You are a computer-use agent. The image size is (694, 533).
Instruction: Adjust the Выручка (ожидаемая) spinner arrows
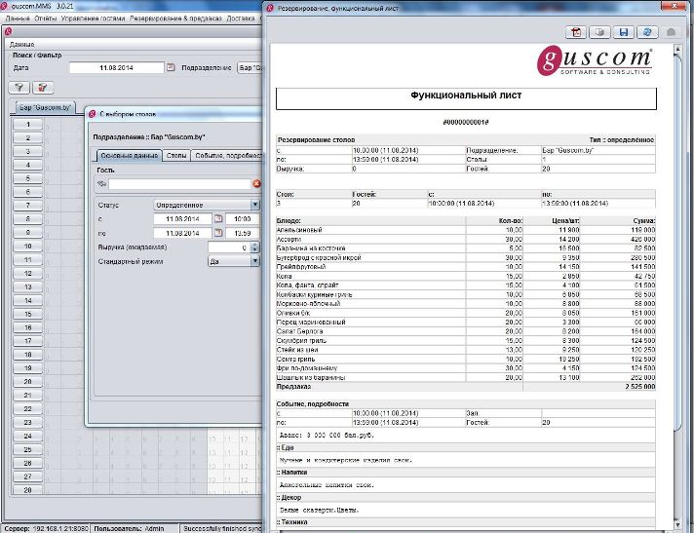click(255, 247)
